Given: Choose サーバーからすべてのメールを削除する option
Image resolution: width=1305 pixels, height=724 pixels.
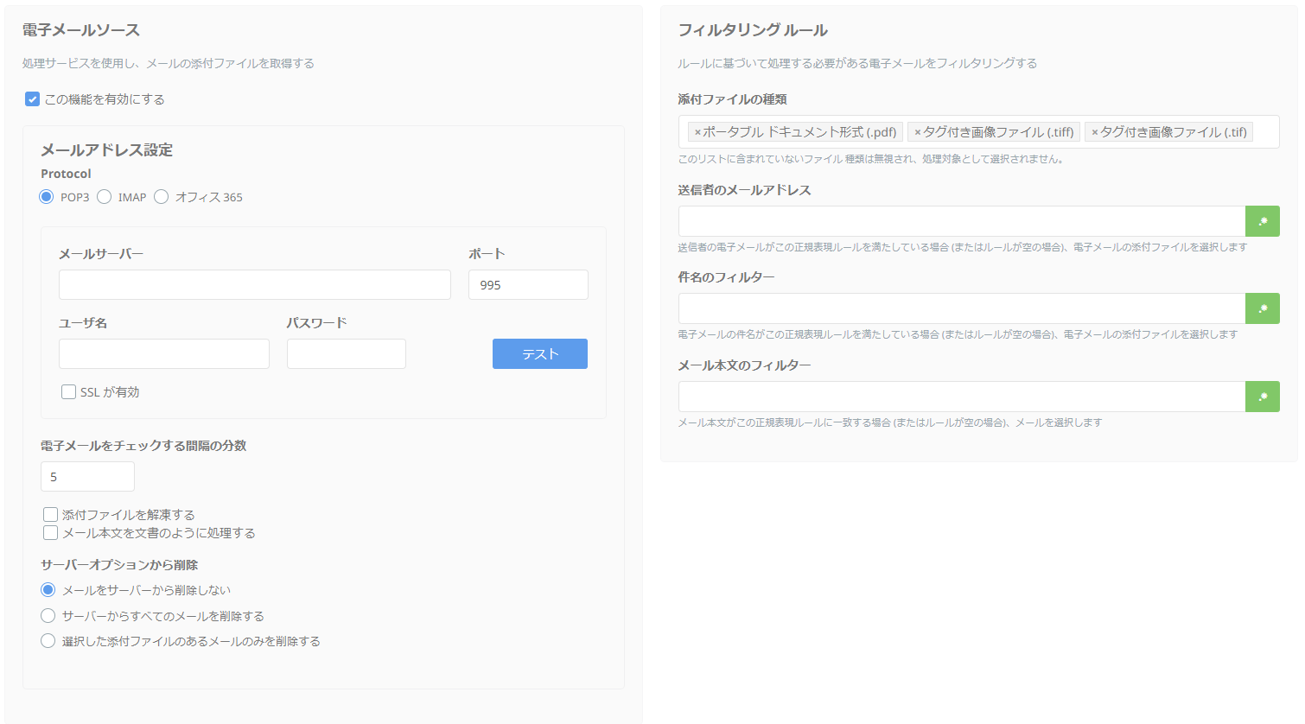Looking at the screenshot, I should tap(48, 616).
